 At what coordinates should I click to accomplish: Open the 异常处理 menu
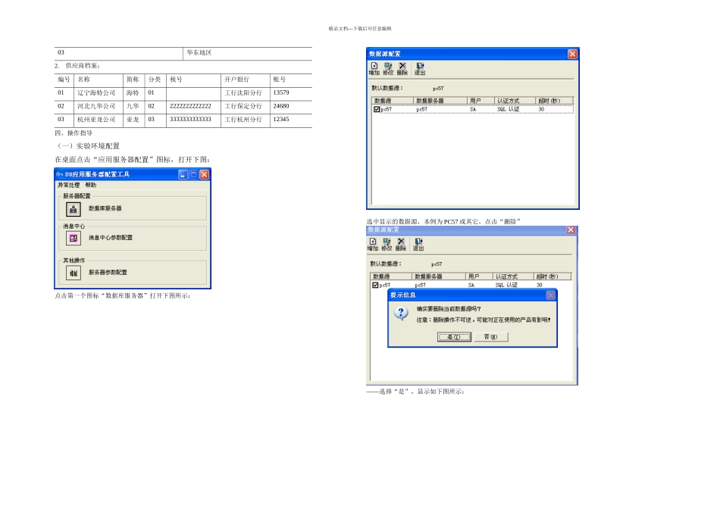(68, 185)
